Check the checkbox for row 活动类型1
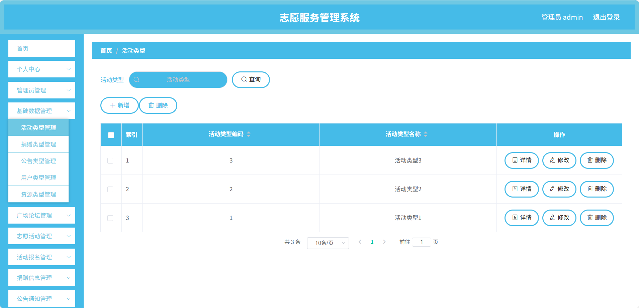Viewport: 639px width, 308px height. coord(110,218)
